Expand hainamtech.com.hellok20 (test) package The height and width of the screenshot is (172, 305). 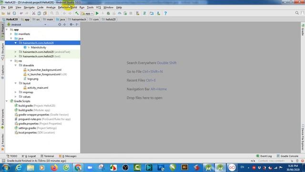(16, 56)
